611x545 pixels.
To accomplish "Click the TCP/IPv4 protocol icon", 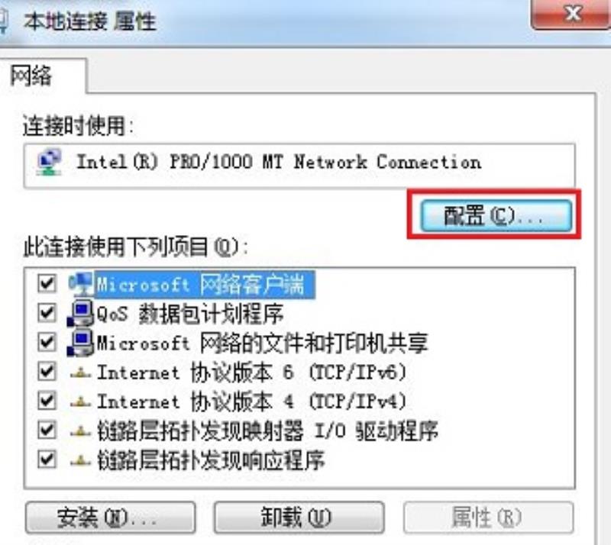I will [81, 402].
